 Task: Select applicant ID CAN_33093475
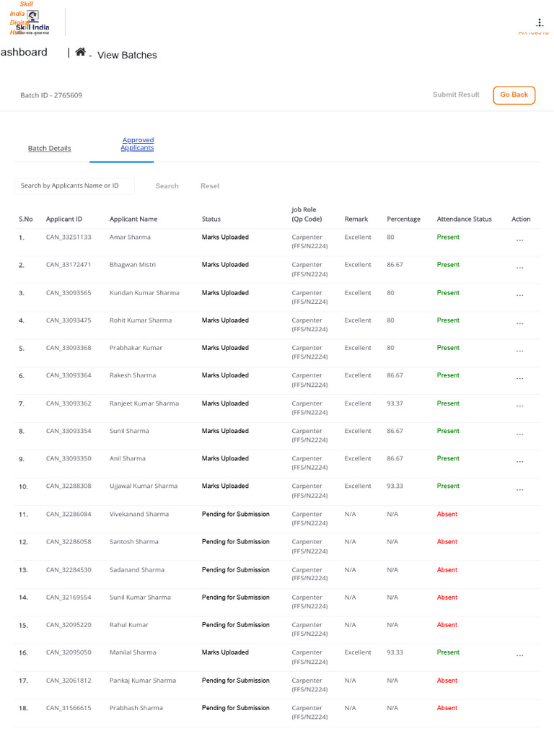69,320
